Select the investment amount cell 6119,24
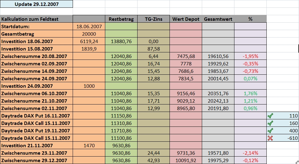The height and width of the screenshot is (164, 299). (x=89, y=41)
